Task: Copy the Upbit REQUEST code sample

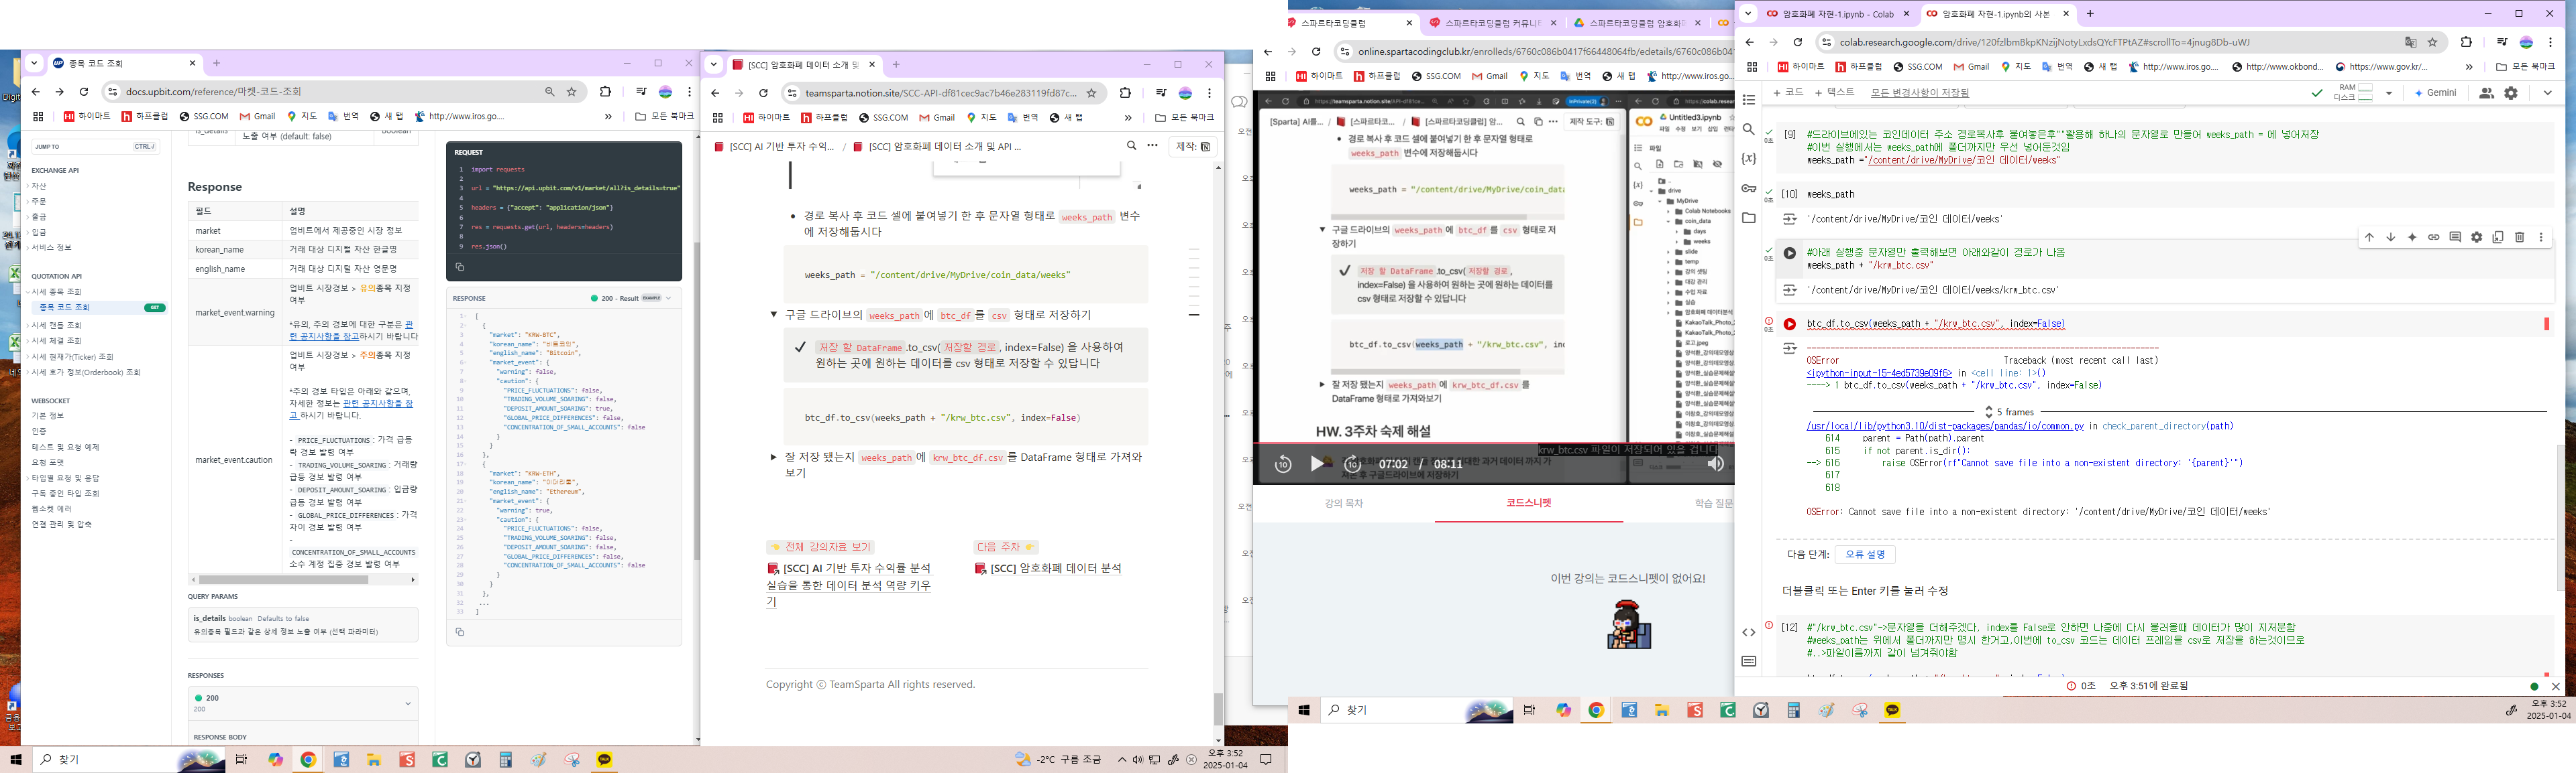Action: 460,267
